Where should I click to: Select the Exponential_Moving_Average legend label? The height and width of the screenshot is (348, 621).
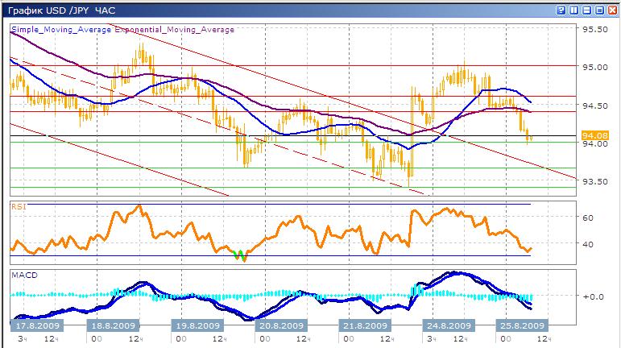click(175, 30)
